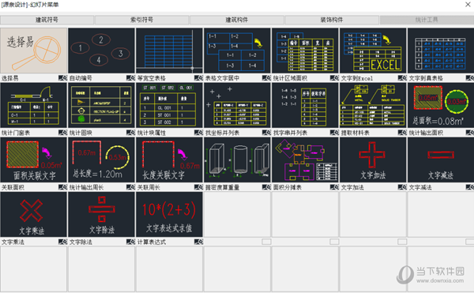This screenshot has height=293, width=474.
Task: Click the small icon beside 计算表达式
Action: pos(198,242)
